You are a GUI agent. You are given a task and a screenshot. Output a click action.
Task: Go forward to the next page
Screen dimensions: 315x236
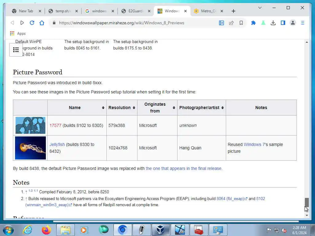(22, 23)
